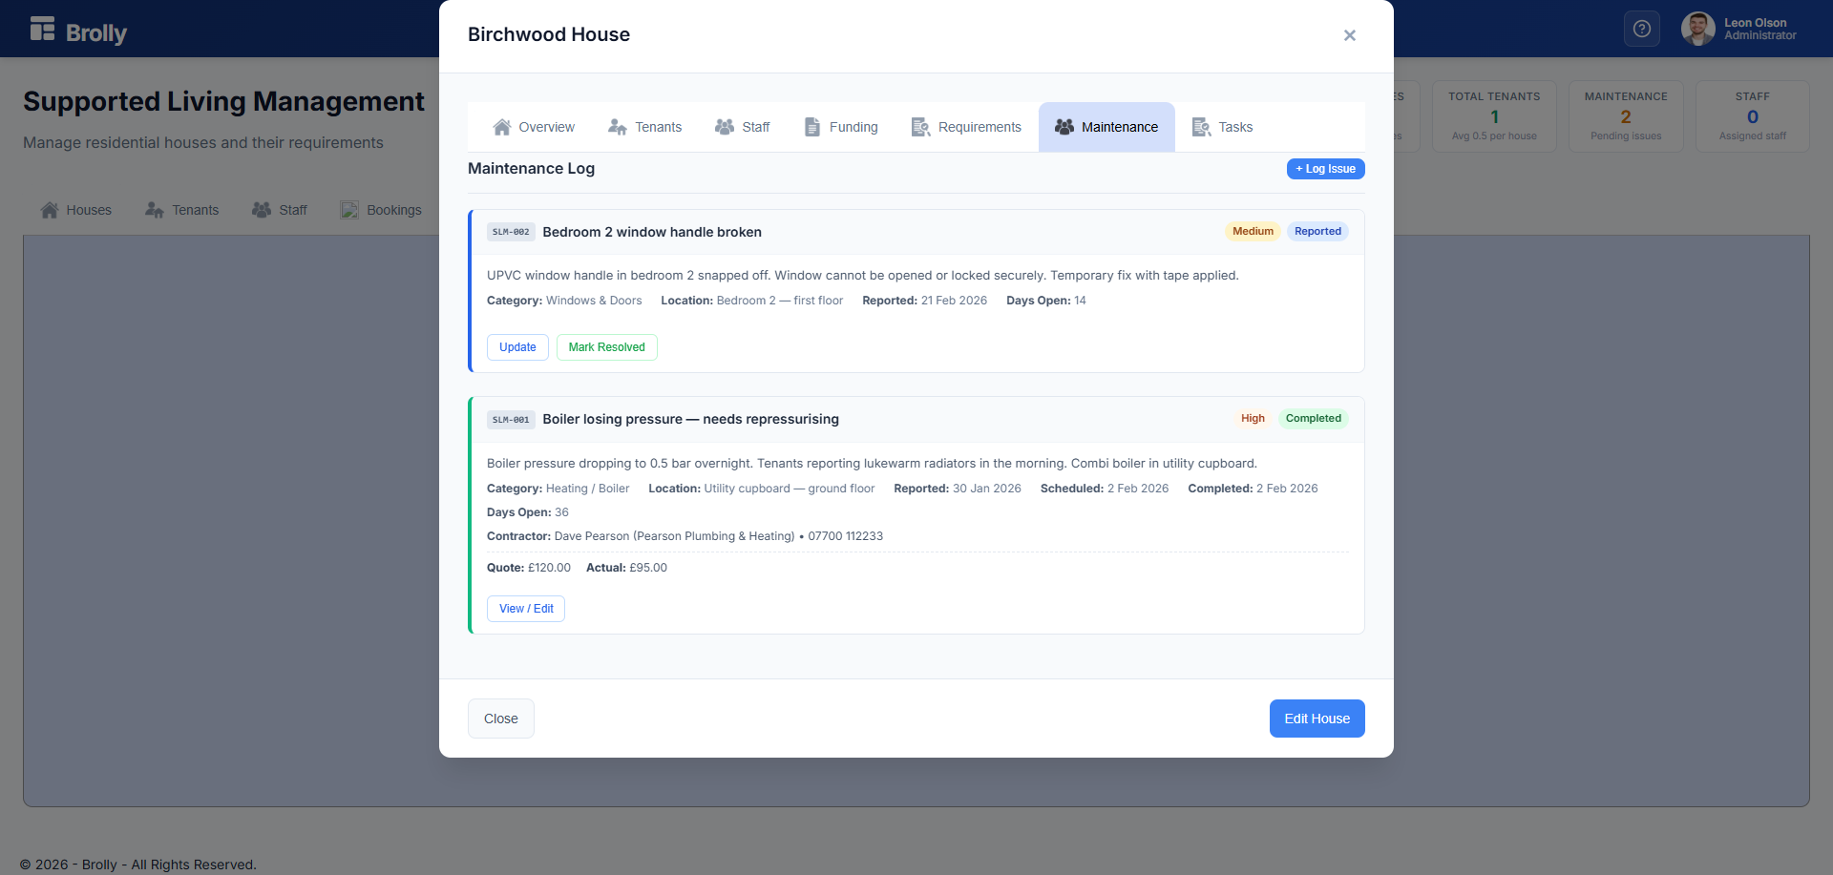Close the Birchwood House dialog with X
The width and height of the screenshot is (1833, 875).
(x=1350, y=35)
